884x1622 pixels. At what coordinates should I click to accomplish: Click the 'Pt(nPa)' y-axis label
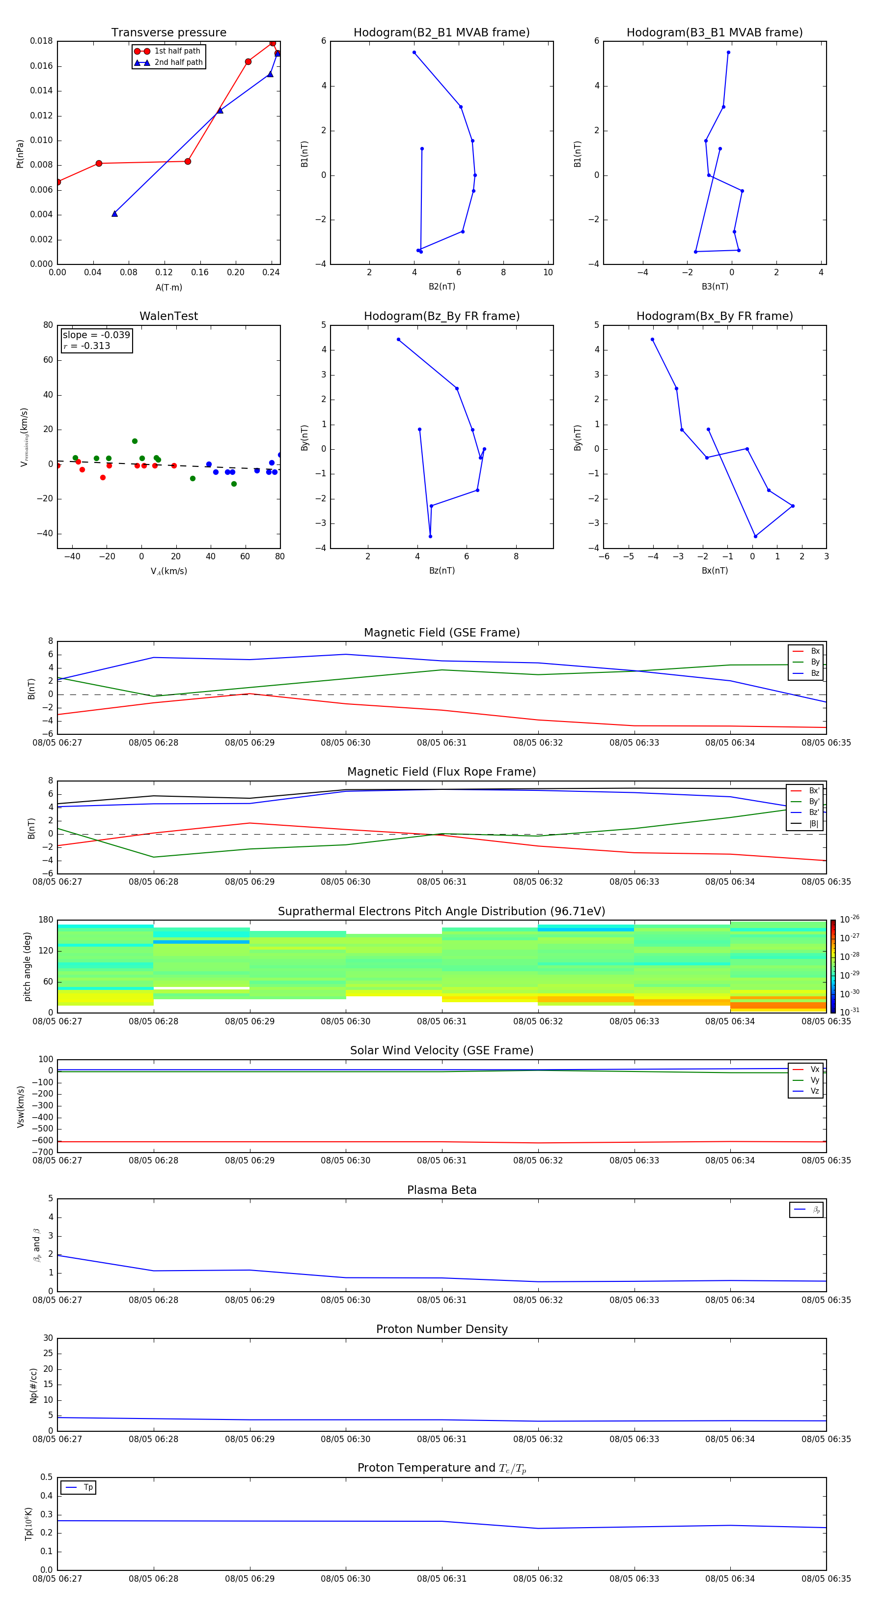click(x=20, y=154)
